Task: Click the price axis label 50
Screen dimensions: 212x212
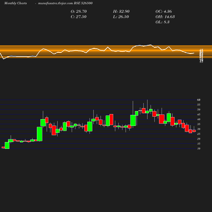Action: 199,110
